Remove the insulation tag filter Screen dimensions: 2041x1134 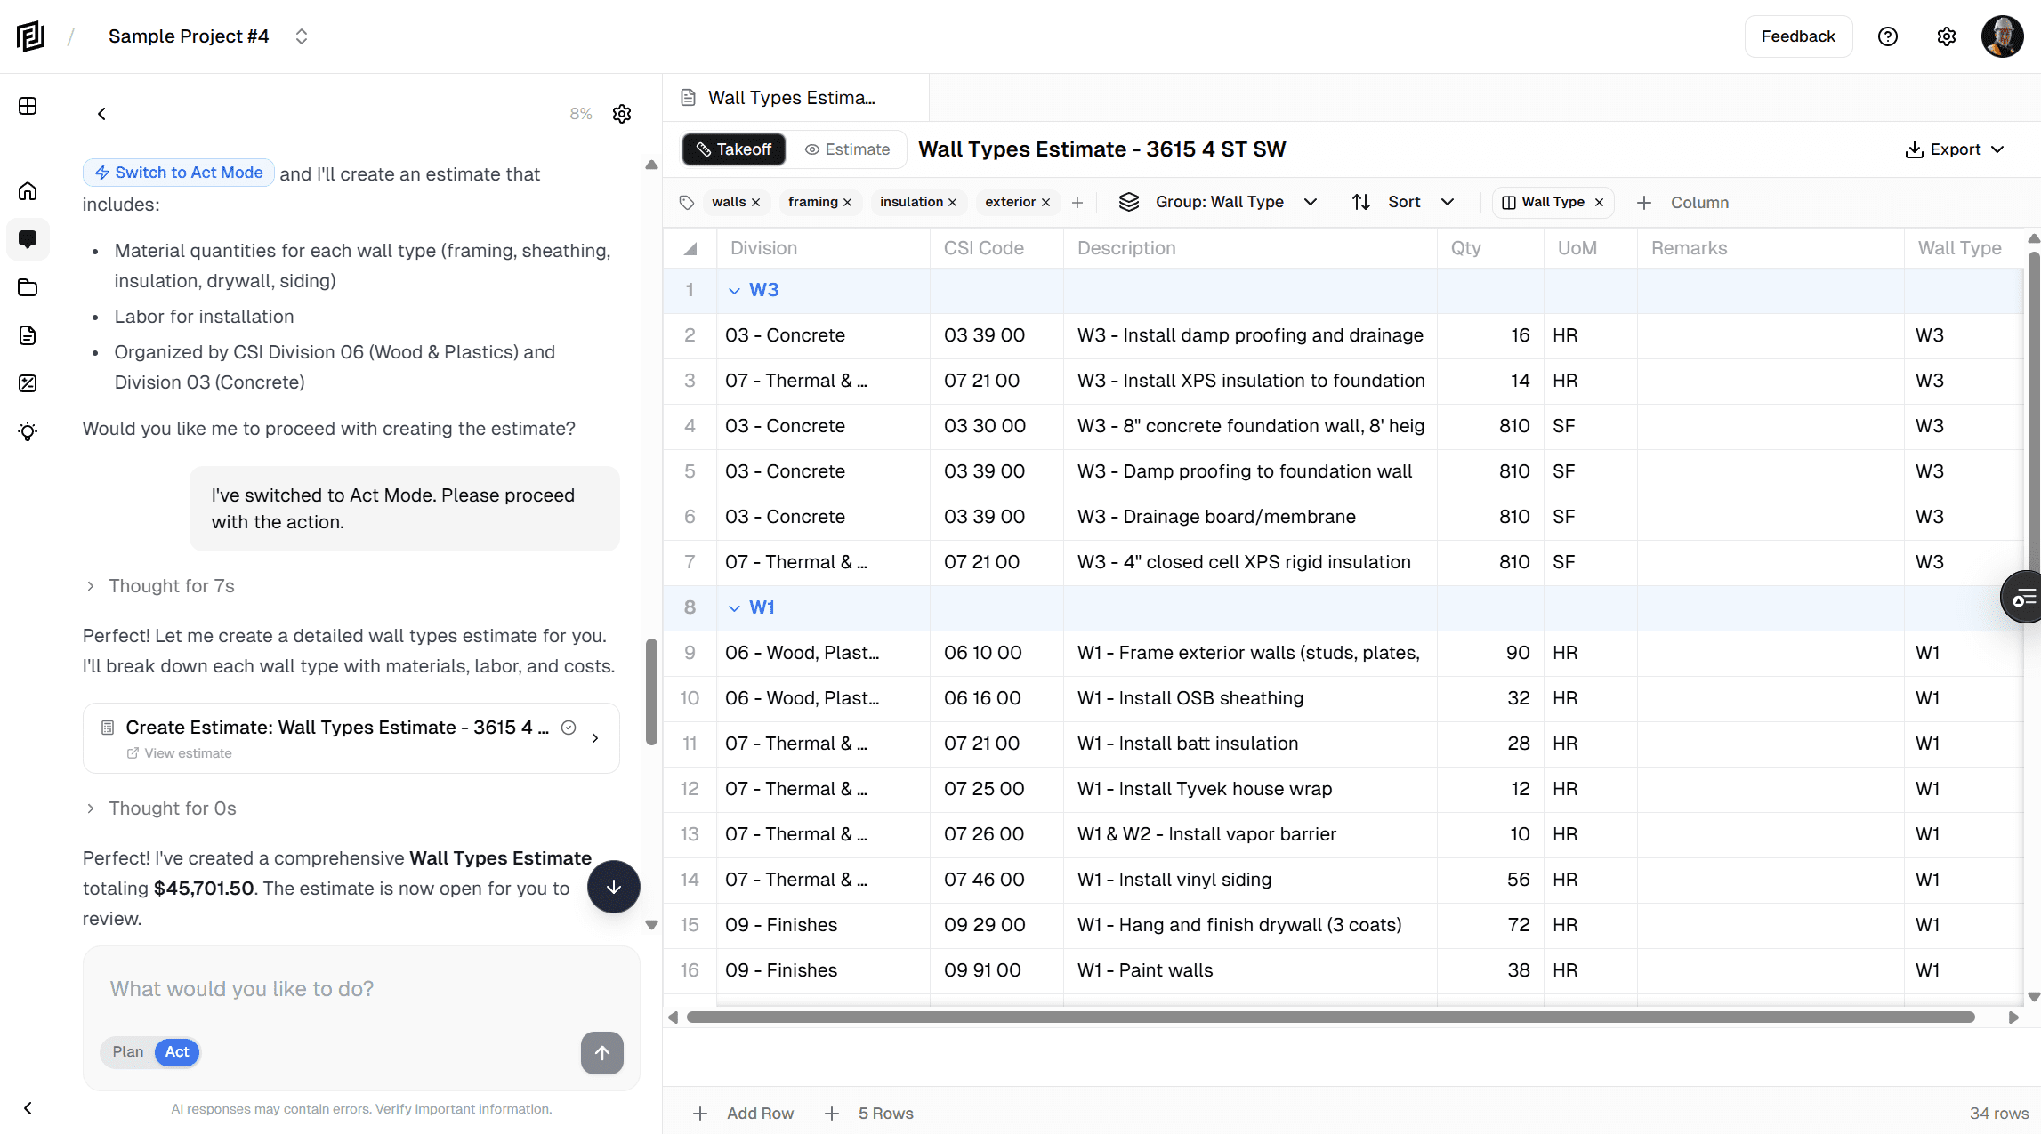[952, 203]
